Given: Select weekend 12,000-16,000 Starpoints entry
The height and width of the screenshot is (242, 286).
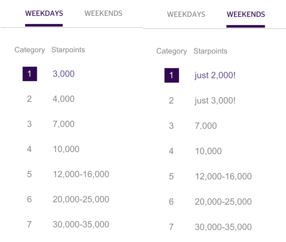Looking at the screenshot, I should [x=223, y=176].
